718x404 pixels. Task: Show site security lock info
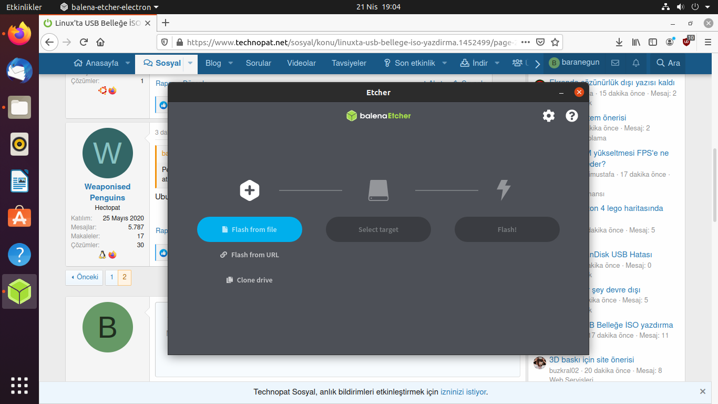[x=179, y=42]
